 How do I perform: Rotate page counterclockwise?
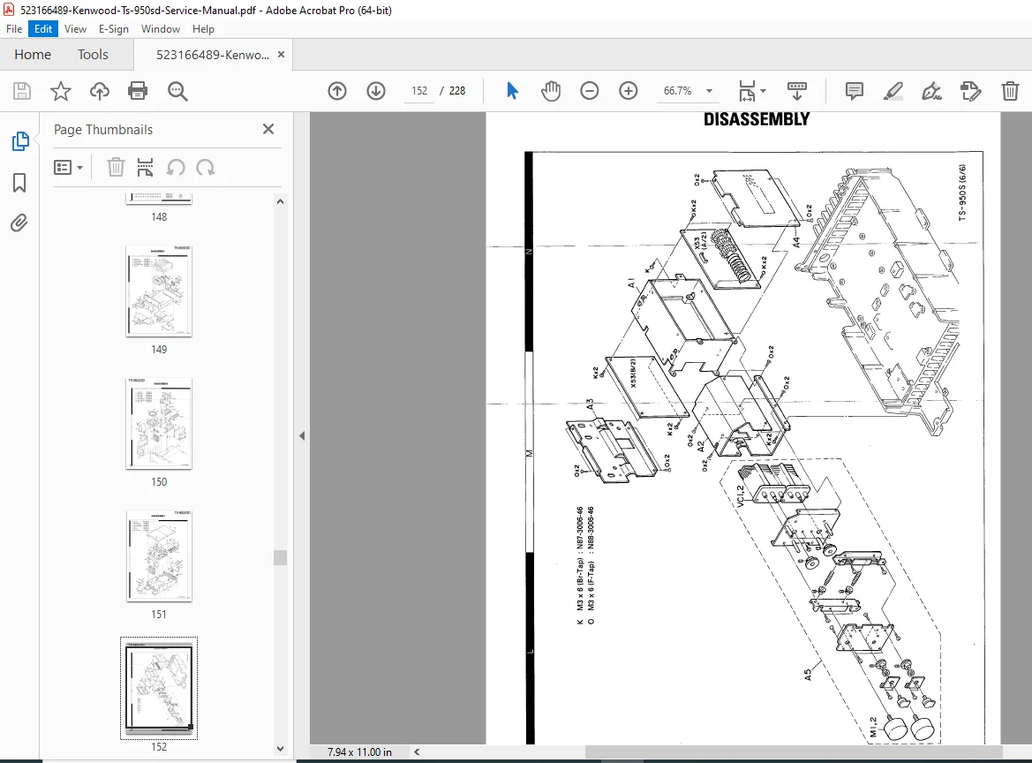tap(175, 167)
